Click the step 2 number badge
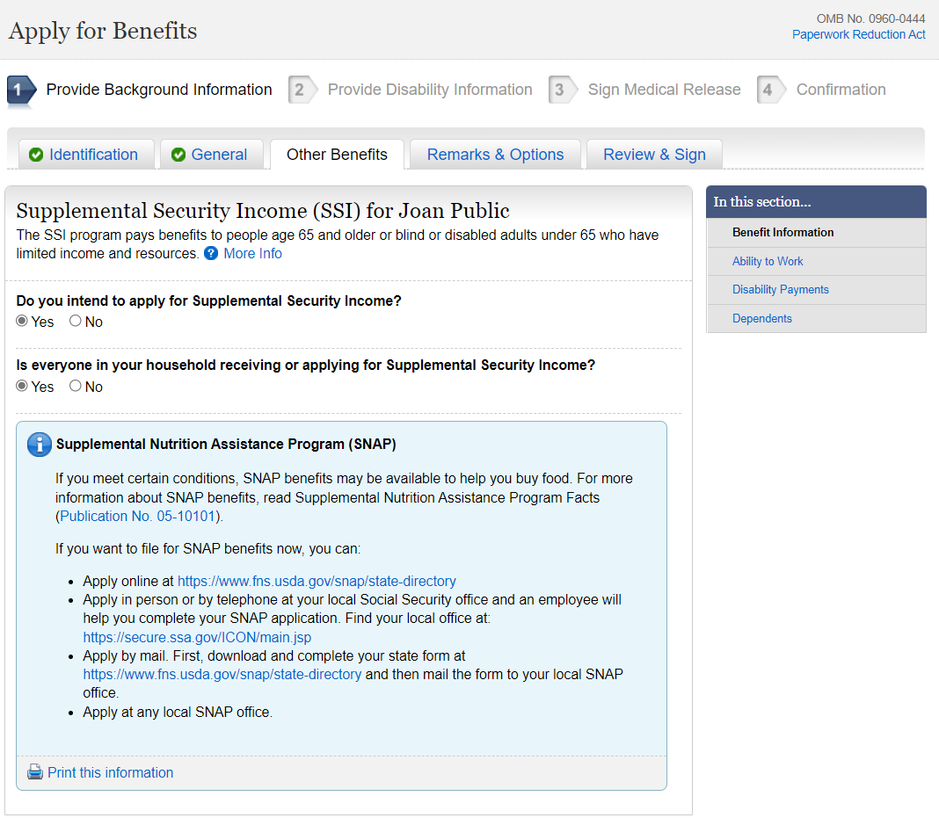939x818 pixels. click(x=300, y=90)
